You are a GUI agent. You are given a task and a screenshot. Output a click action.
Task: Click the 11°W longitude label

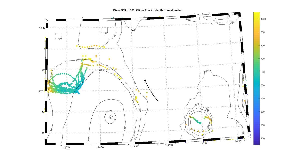coord(204,143)
